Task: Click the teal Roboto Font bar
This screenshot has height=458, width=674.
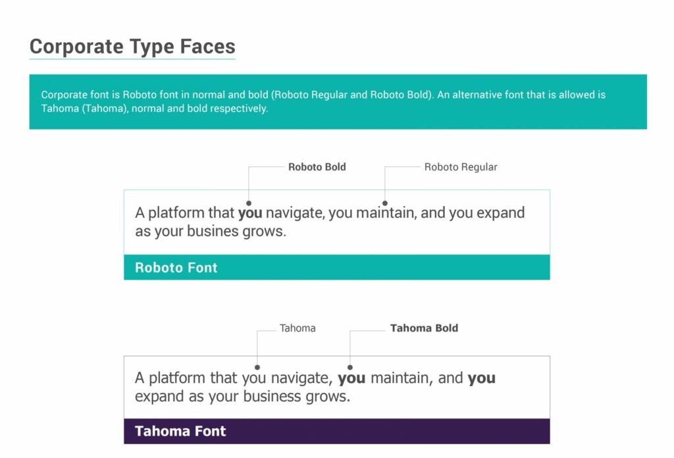Action: pos(336,267)
